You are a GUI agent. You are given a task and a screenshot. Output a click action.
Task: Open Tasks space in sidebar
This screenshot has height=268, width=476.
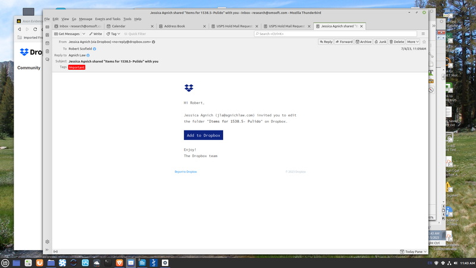tap(48, 52)
